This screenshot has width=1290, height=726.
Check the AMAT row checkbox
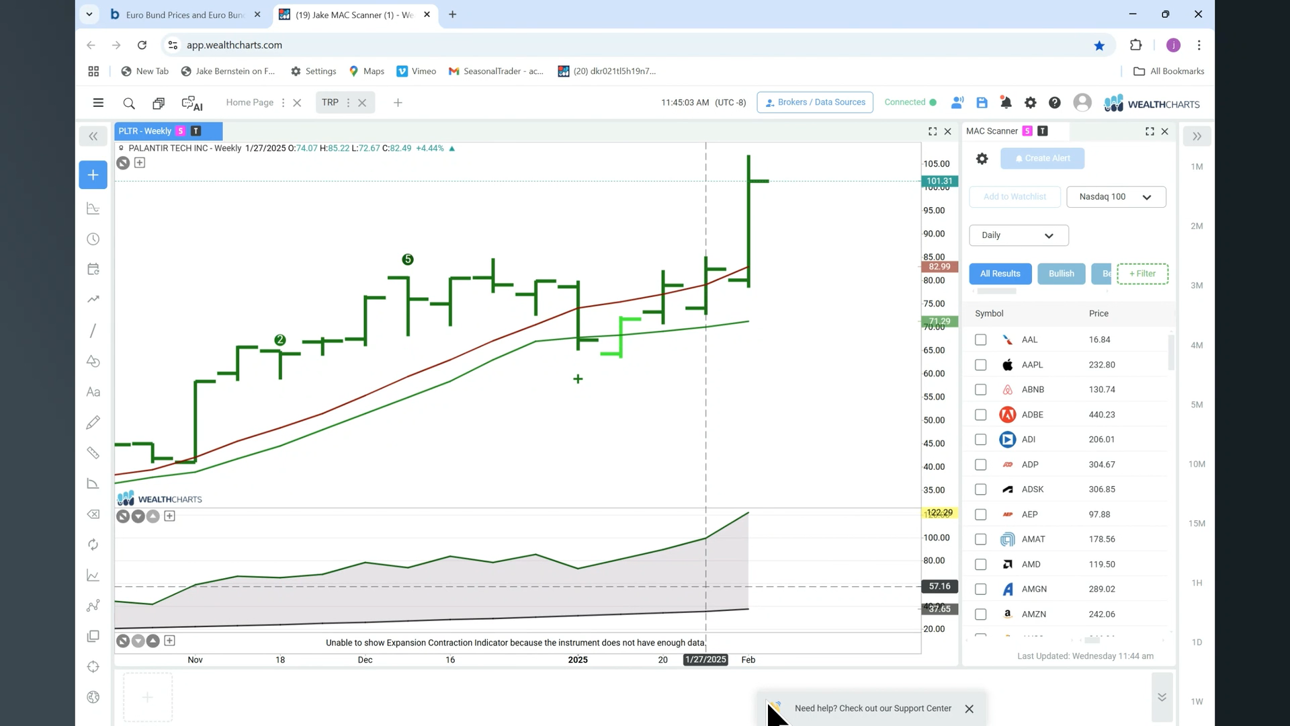tap(981, 539)
